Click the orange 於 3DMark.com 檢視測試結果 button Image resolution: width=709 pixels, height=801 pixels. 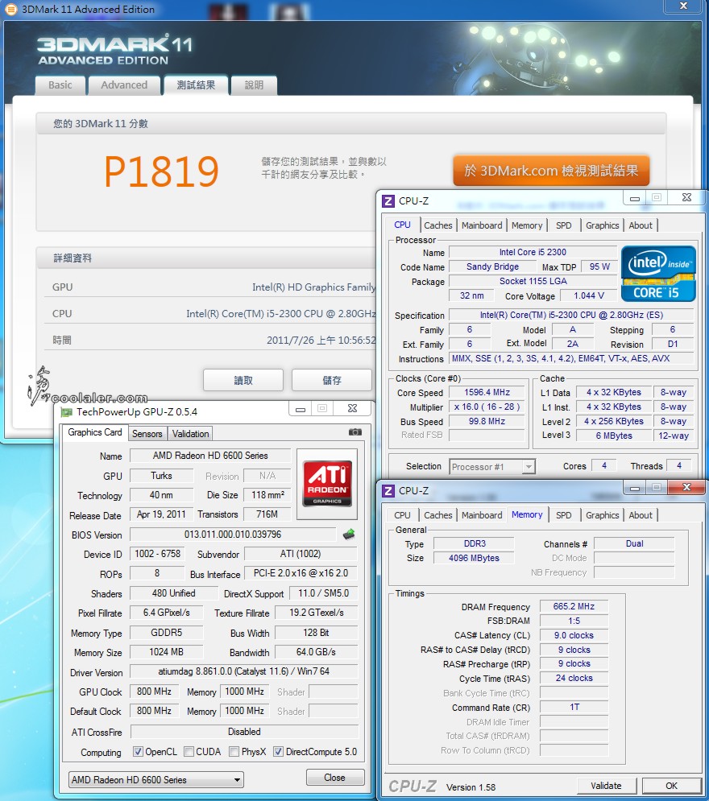point(551,171)
